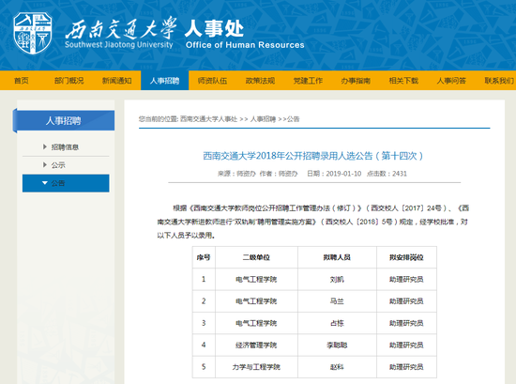Click the 经济管理学院 cell in row 4
Image resolution: width=516 pixels, height=384 pixels.
(x=256, y=346)
